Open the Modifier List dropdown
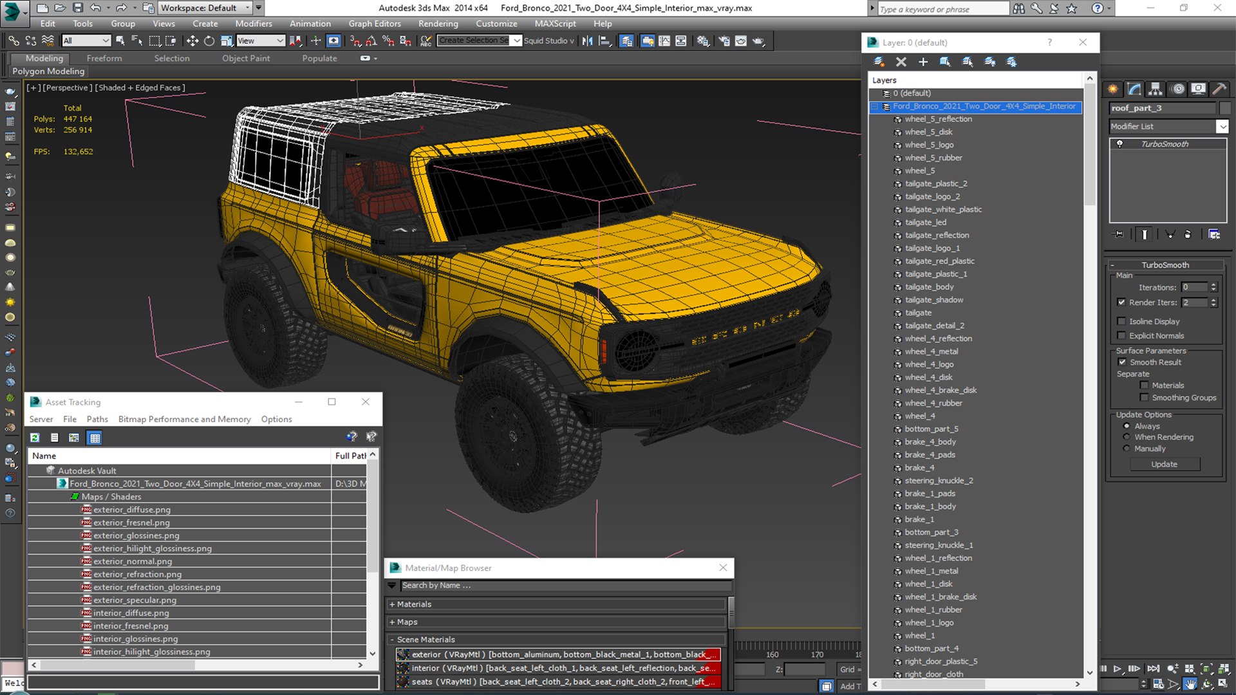Viewport: 1236px width, 695px height. 1169,127
